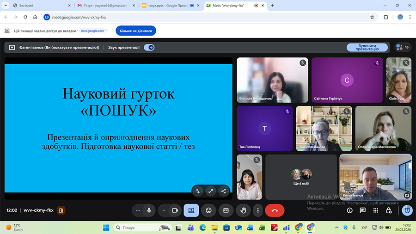Viewport: 416px width, 234px height.
Task: Expand the video settings chevron next to camera
Action: [164, 210]
